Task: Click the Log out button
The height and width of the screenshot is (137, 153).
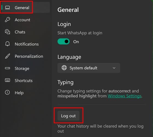Action: [x=68, y=116]
